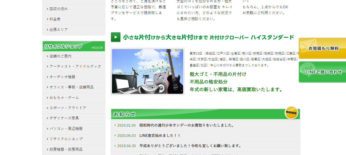Click the instruments and appliances promo image
The width and height of the screenshot is (346, 155).
click(148, 71)
